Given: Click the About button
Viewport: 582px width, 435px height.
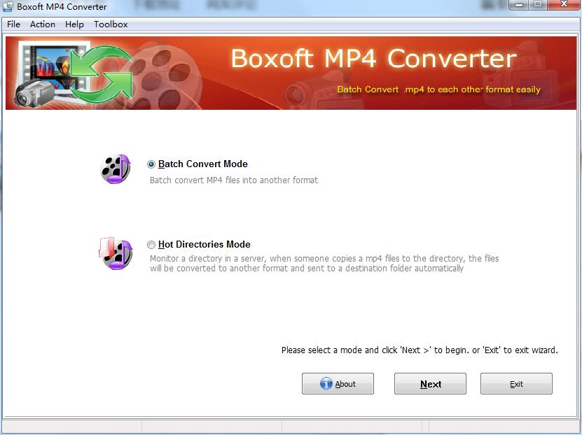Looking at the screenshot, I should [x=338, y=383].
